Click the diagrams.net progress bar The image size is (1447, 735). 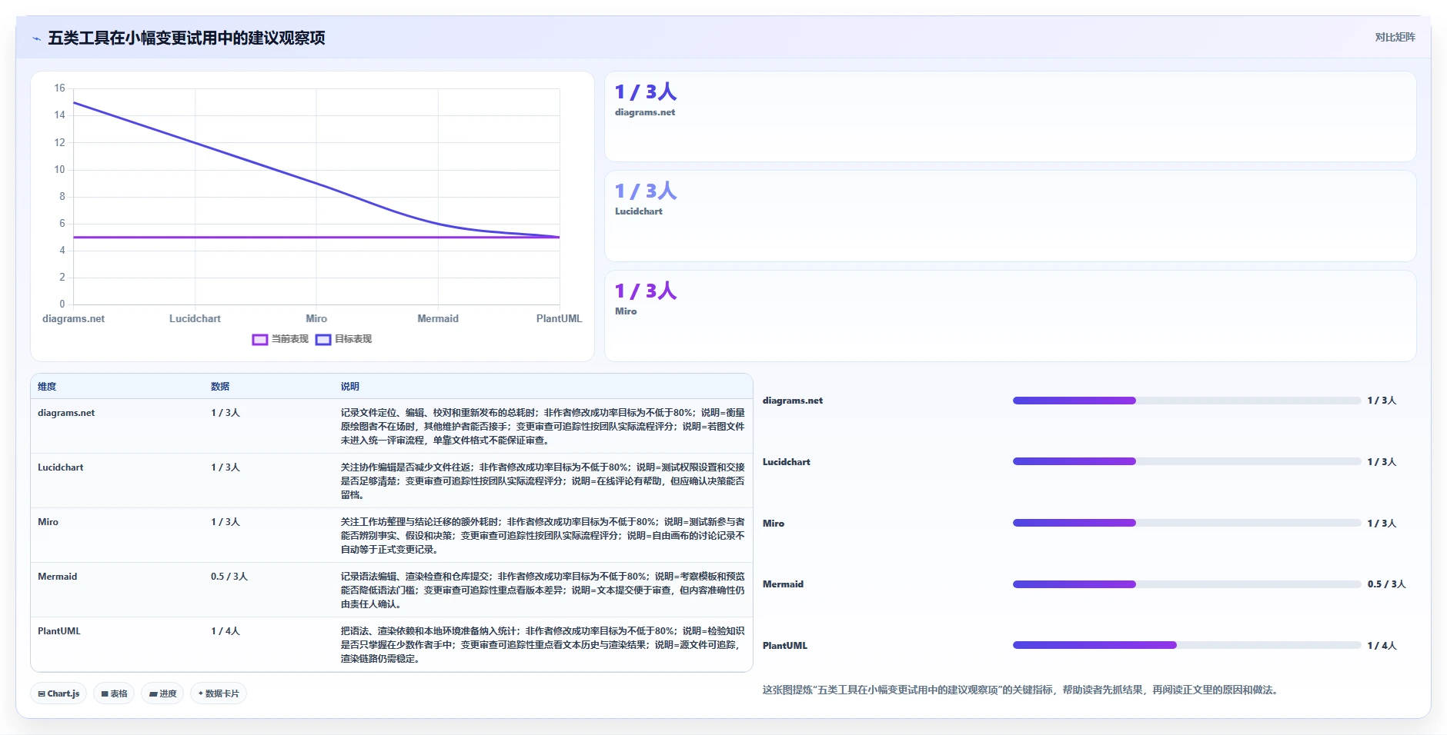pos(1187,401)
